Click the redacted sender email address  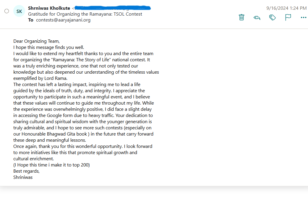coord(112,8)
